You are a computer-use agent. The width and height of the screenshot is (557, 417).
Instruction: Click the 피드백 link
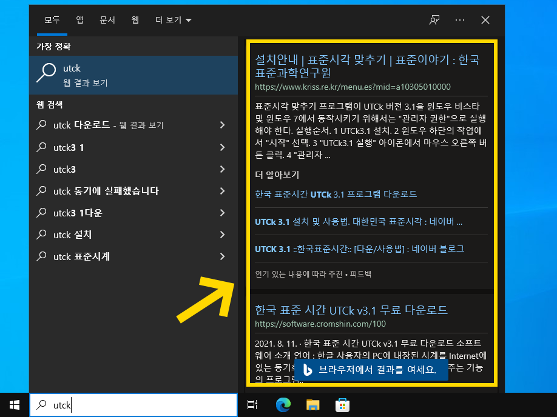(360, 274)
